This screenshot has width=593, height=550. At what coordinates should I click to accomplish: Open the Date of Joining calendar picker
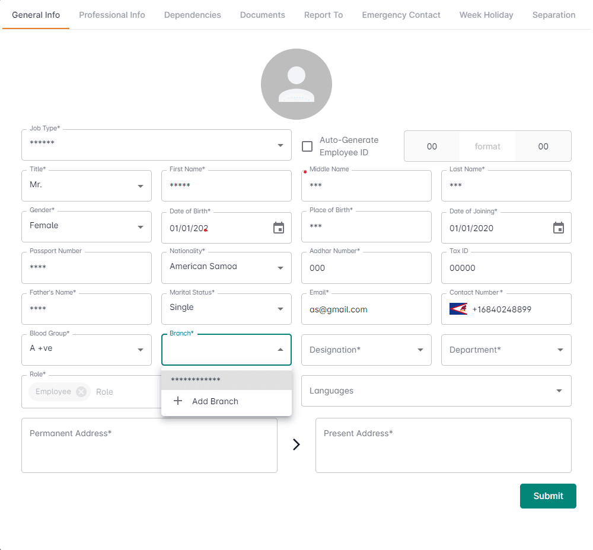click(x=558, y=228)
